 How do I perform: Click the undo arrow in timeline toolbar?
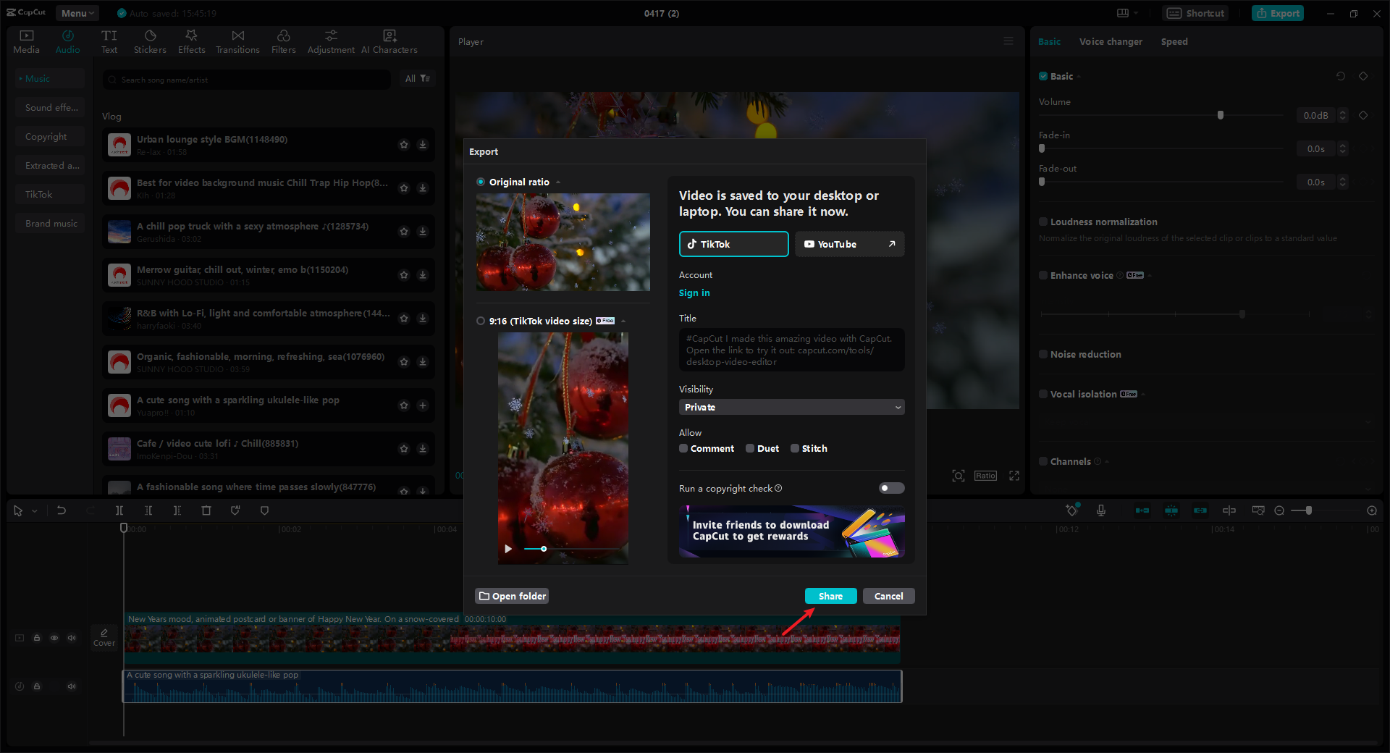point(62,510)
